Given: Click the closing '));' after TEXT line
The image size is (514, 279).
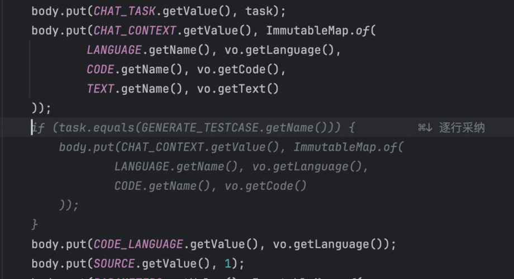Looking at the screenshot, I should [41, 108].
